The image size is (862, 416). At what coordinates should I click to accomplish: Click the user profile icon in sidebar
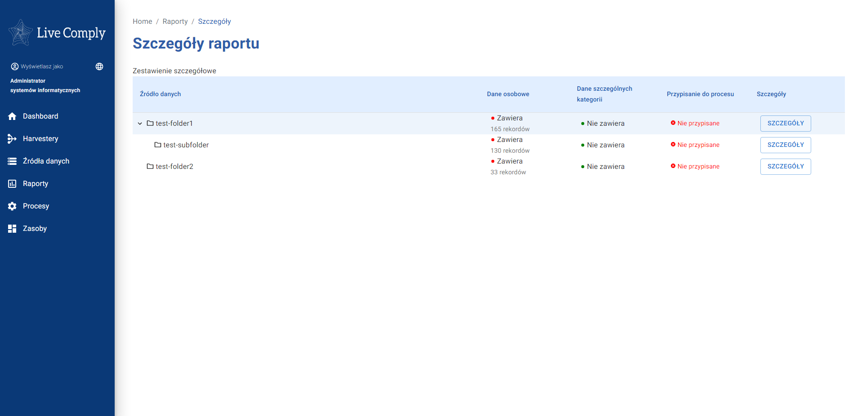[x=15, y=66]
